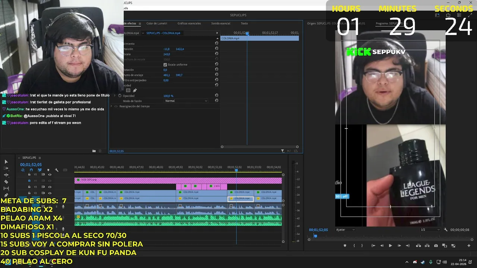Select the Selection tool arrow in timeline toolbox
The height and width of the screenshot is (268, 477).
click(6, 162)
